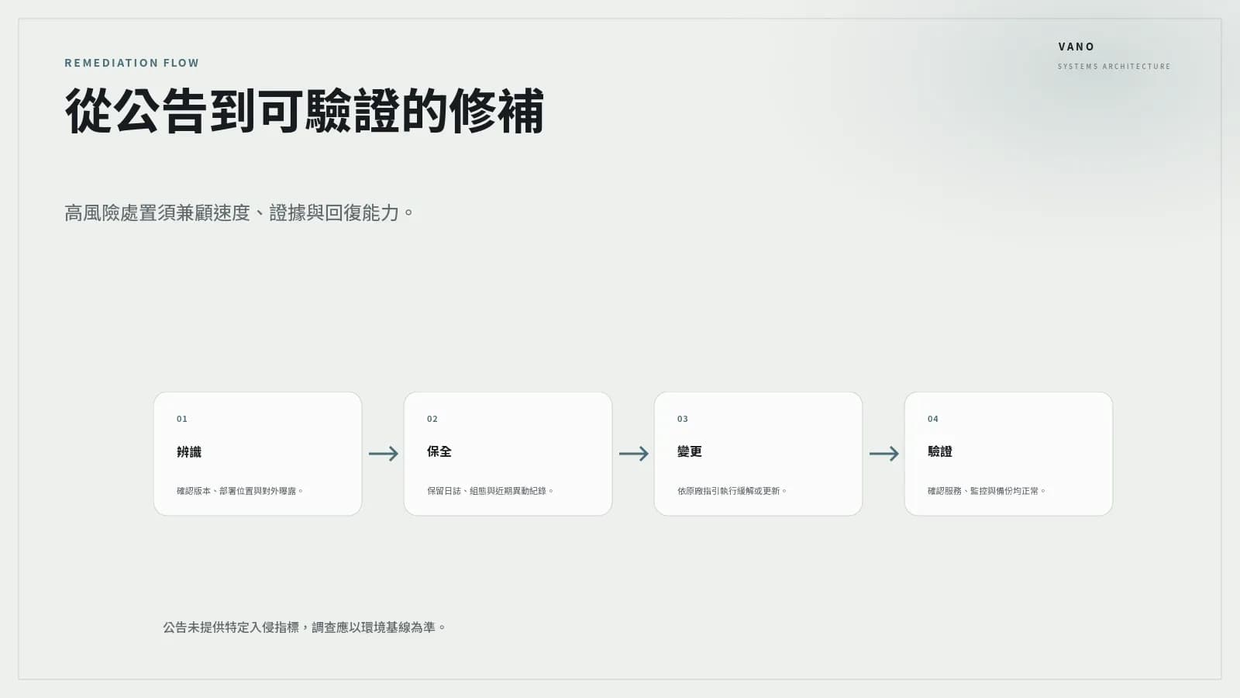Screen dimensions: 1240x698
Task: Select the 變更 step heading
Action: coord(690,451)
